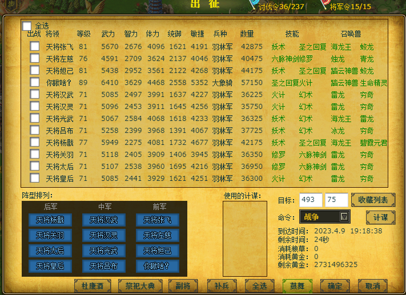406x295 pixels.
Task: Check the box for 天将汉武
Action: click(x=34, y=94)
